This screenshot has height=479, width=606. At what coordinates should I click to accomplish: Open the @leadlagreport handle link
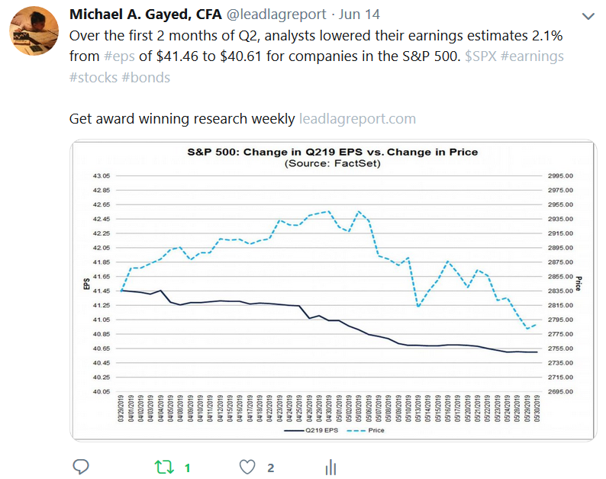pyautogui.click(x=259, y=15)
